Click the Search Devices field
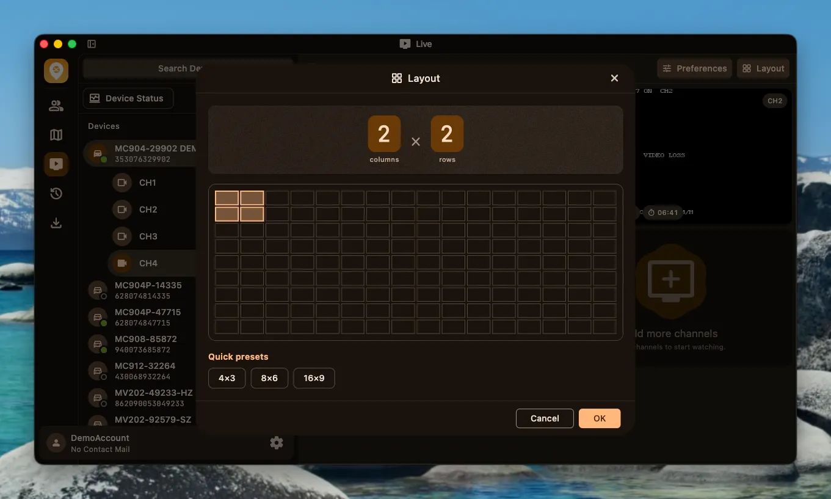 point(188,68)
